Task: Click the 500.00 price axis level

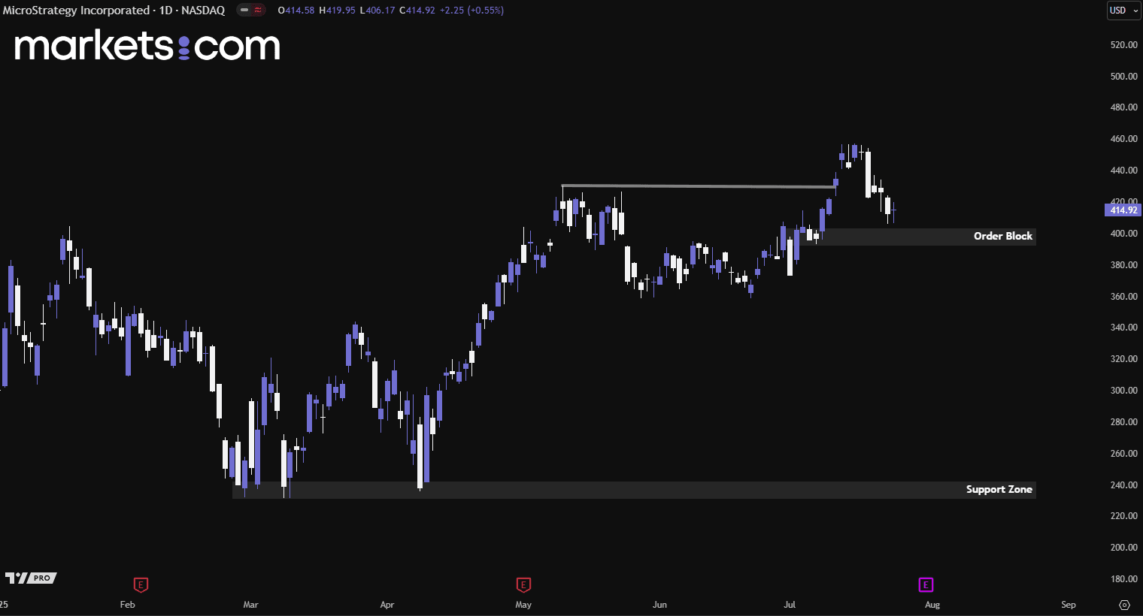Action: coord(1123,77)
